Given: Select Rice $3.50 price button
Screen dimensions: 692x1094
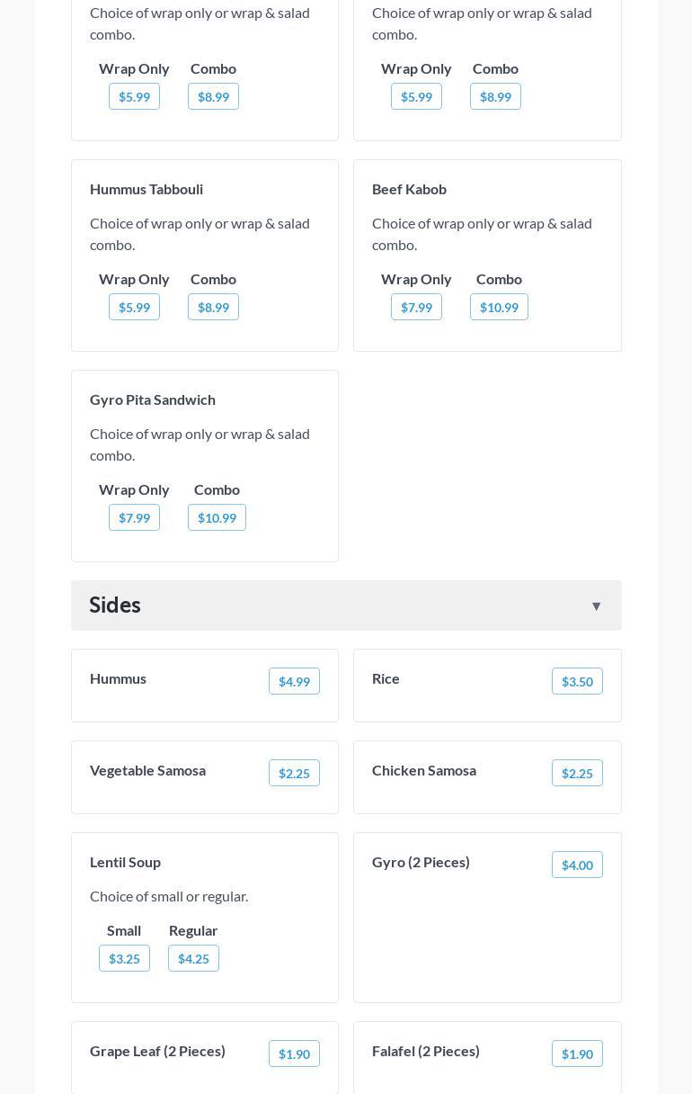Looking at the screenshot, I should point(576,681).
